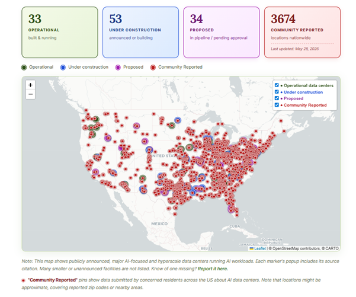Open the Leaflet attribution link
Image resolution: width=356 pixels, height=297 pixels.
[x=260, y=248]
